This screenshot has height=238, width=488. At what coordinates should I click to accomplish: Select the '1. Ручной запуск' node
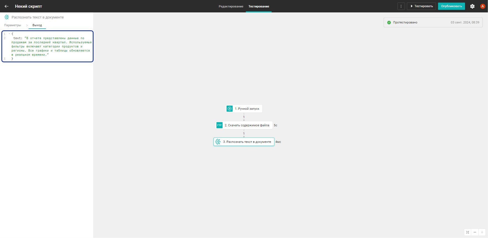pyautogui.click(x=244, y=109)
